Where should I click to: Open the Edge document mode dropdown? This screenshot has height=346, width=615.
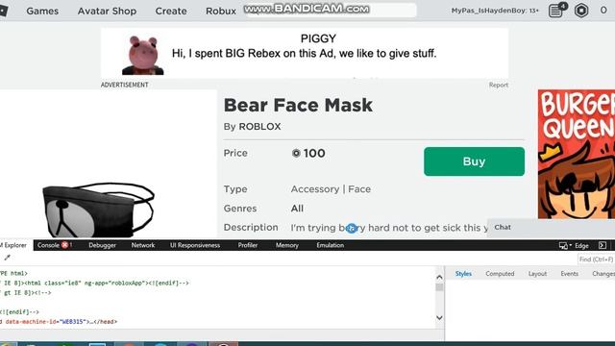click(x=581, y=246)
